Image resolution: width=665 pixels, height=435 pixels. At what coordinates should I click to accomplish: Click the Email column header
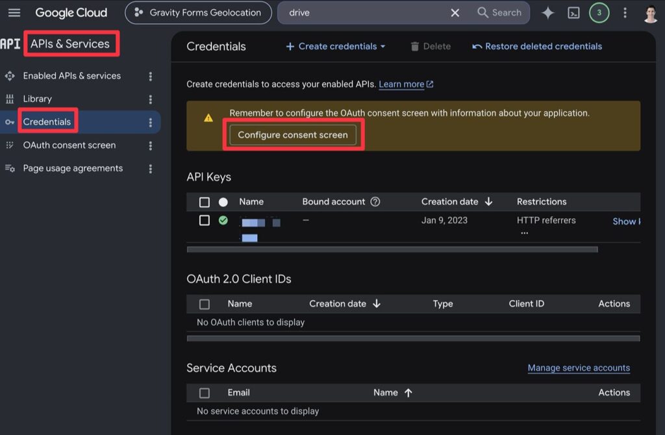tap(238, 393)
